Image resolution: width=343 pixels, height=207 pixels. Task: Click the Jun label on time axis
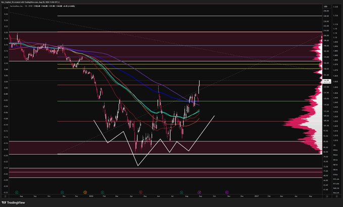coord(159,196)
